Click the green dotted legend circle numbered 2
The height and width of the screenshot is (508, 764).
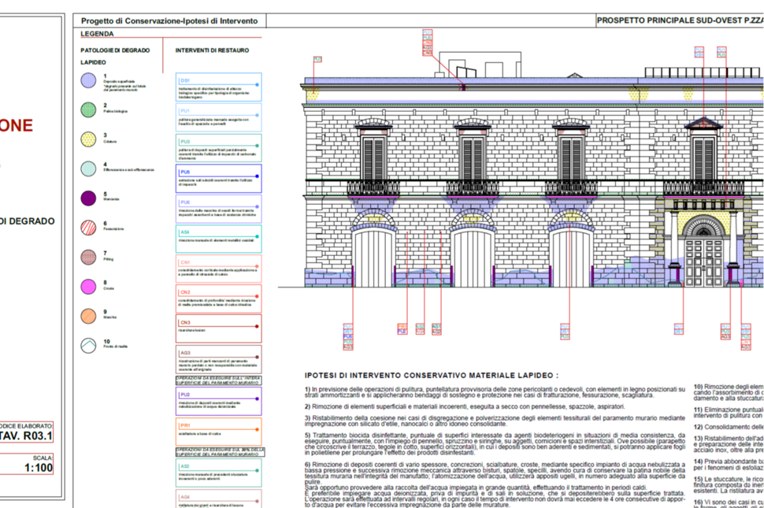click(88, 109)
